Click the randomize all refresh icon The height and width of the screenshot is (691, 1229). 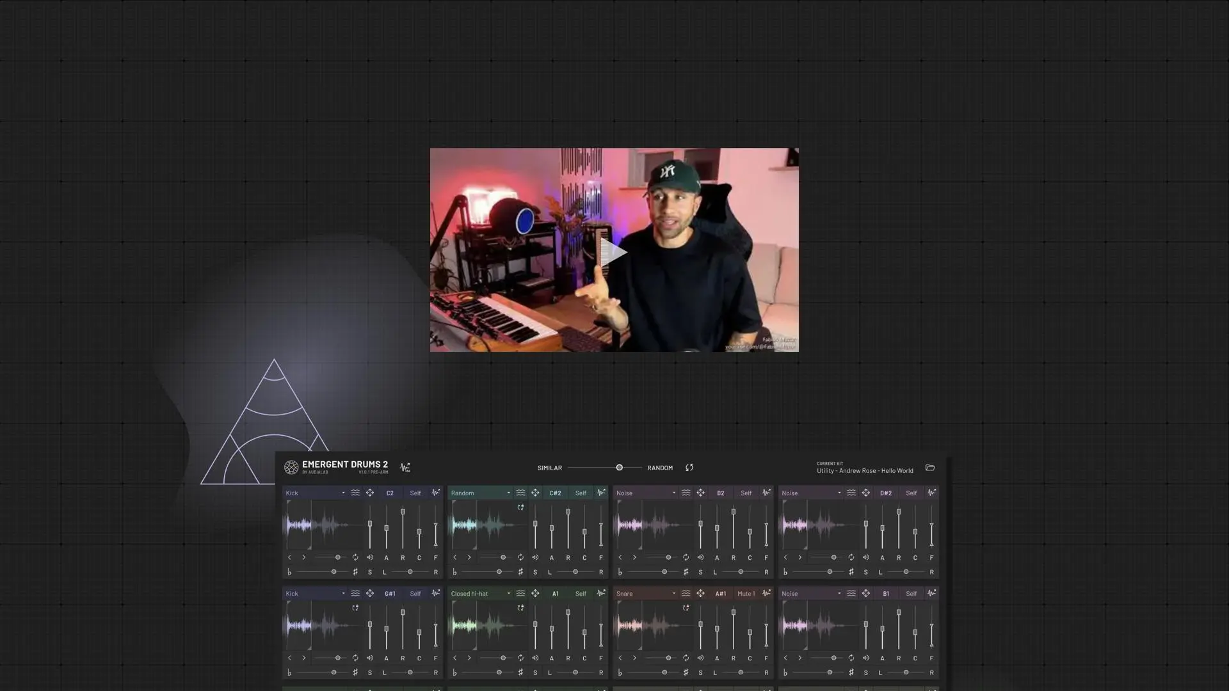[689, 468]
